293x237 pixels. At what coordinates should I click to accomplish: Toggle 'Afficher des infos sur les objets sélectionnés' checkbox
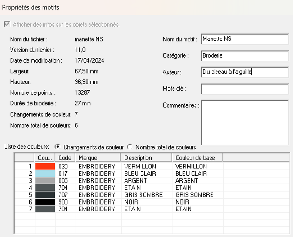pyautogui.click(x=6, y=24)
